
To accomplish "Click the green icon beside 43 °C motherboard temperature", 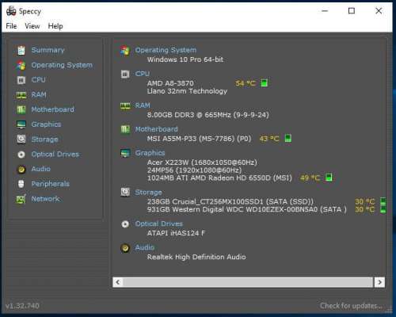I will [288, 138].
